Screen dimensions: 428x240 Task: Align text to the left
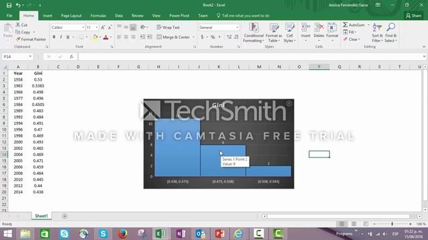click(119, 37)
